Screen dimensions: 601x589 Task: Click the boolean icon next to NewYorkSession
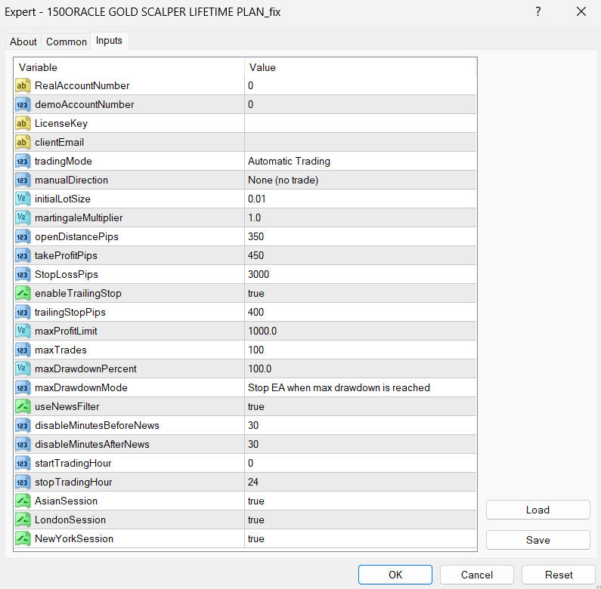[23, 539]
